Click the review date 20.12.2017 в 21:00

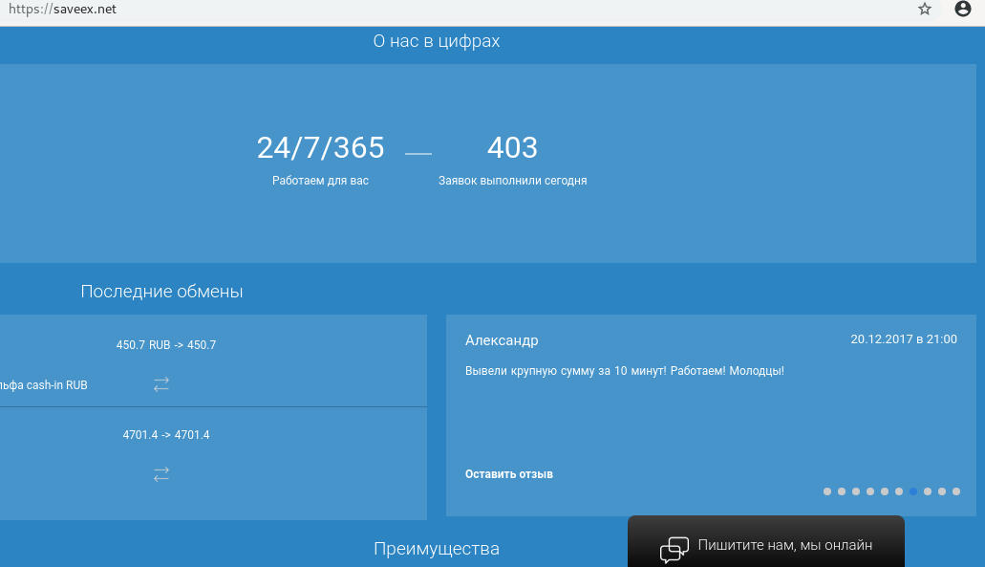pos(903,339)
